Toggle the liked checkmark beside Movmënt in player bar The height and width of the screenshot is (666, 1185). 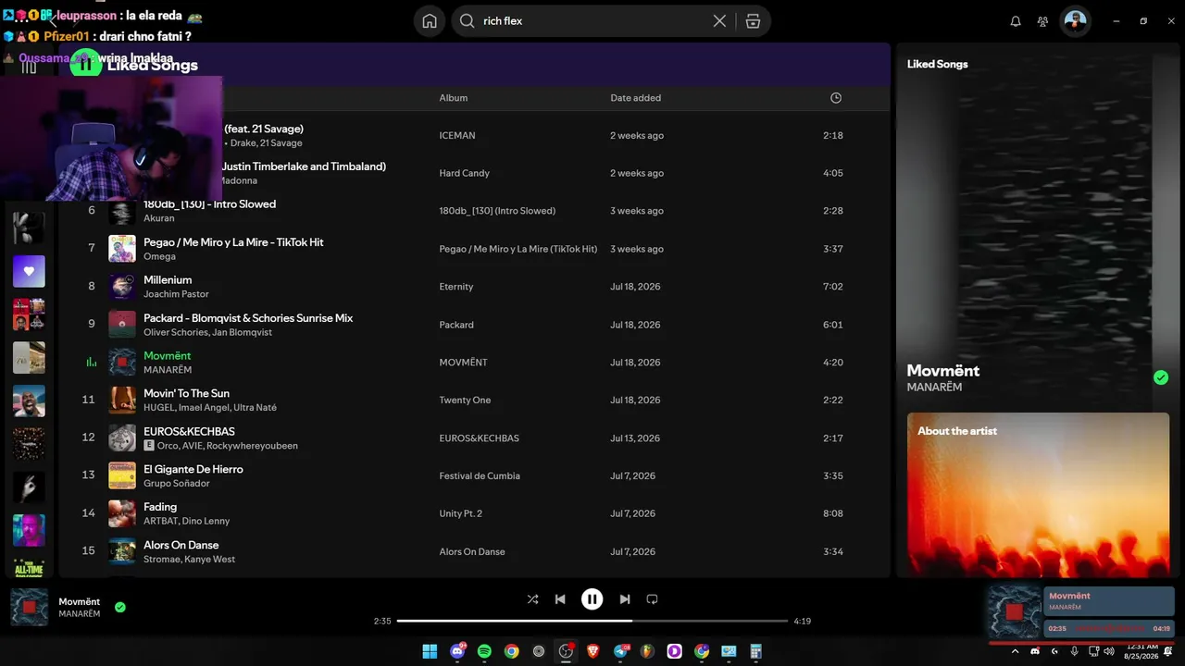[120, 608]
